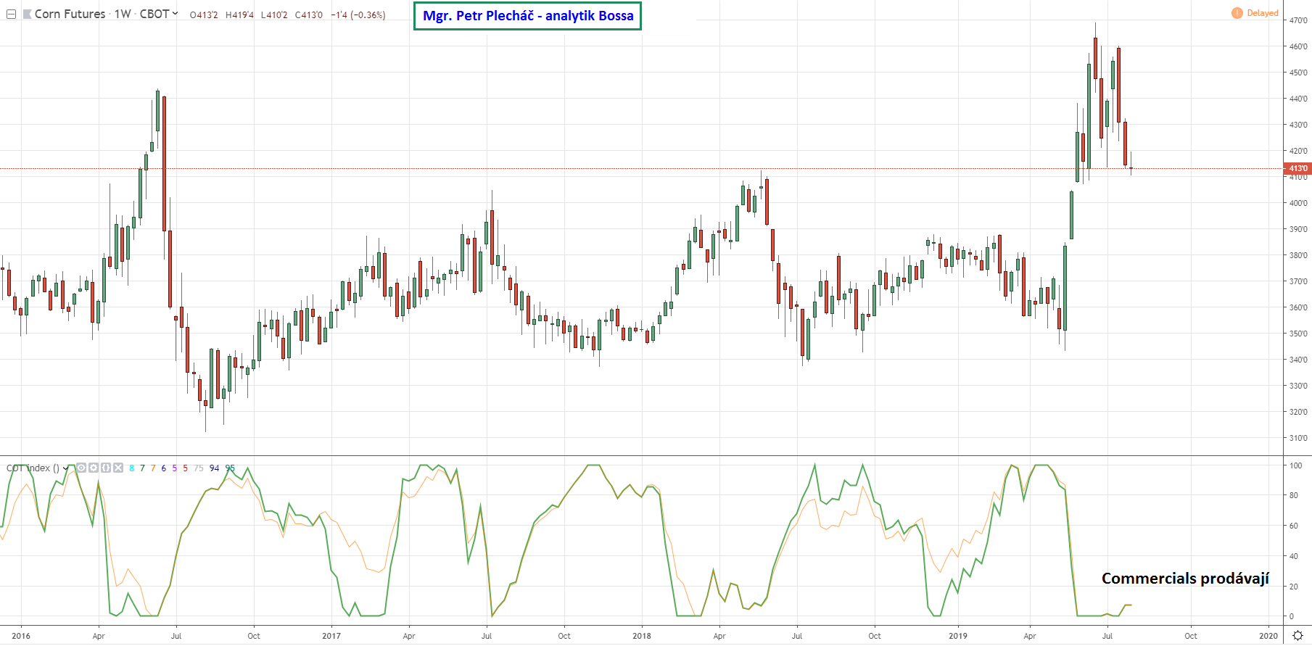Click the 2017 label on time axis
The height and width of the screenshot is (646, 1312).
click(x=331, y=636)
